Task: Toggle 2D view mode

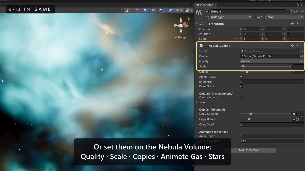Action: (x=137, y=10)
